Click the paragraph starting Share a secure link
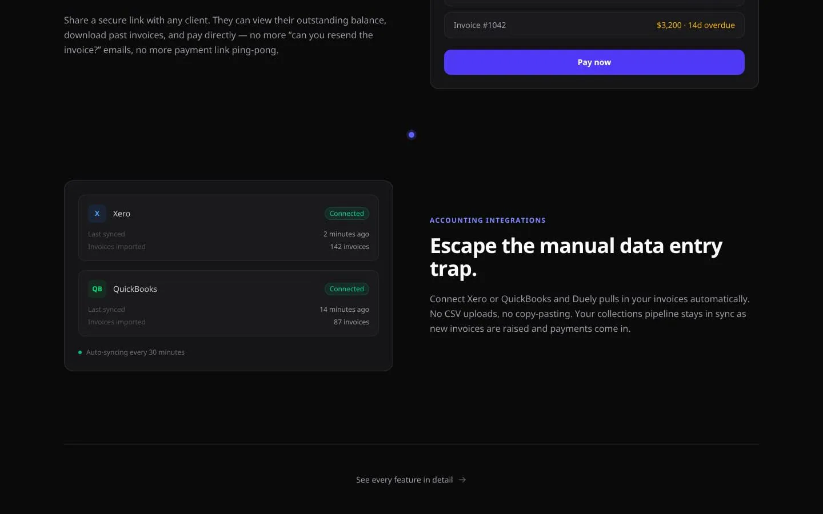The height and width of the screenshot is (514, 823). point(225,35)
